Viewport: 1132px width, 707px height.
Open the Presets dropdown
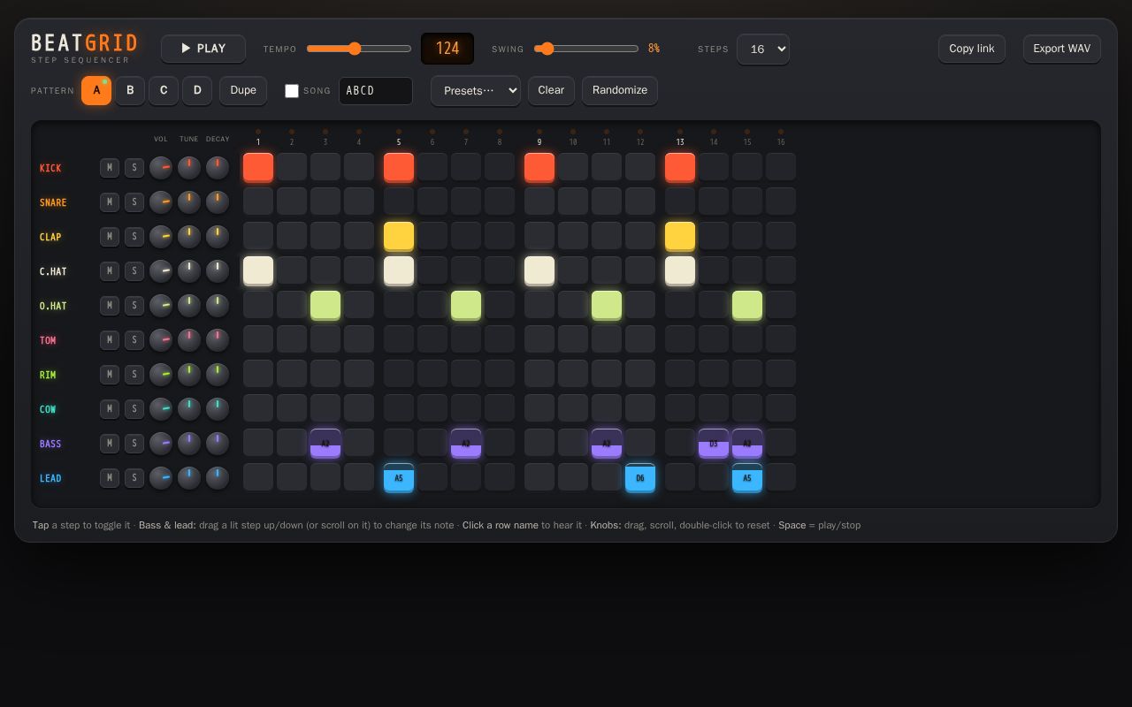coord(476,91)
